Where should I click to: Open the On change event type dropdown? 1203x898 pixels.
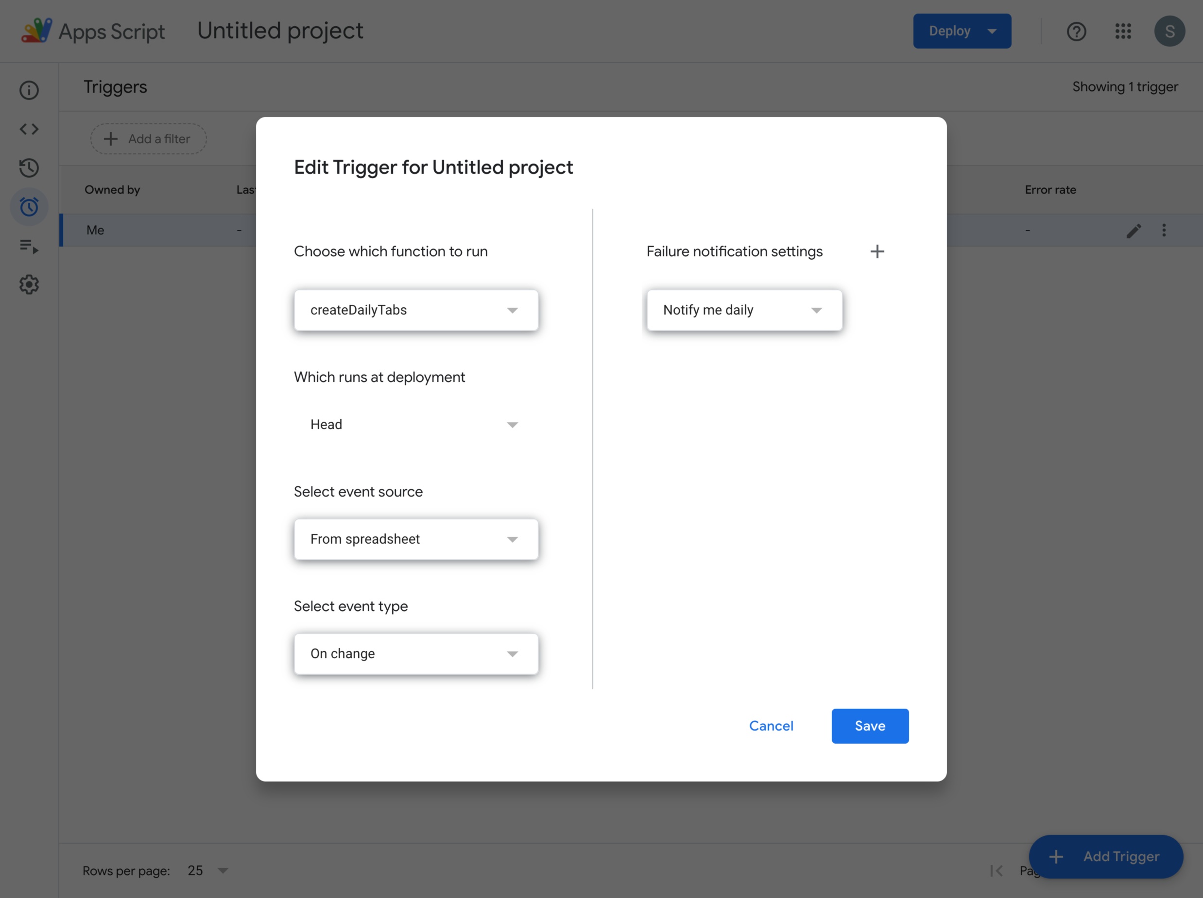tap(416, 654)
